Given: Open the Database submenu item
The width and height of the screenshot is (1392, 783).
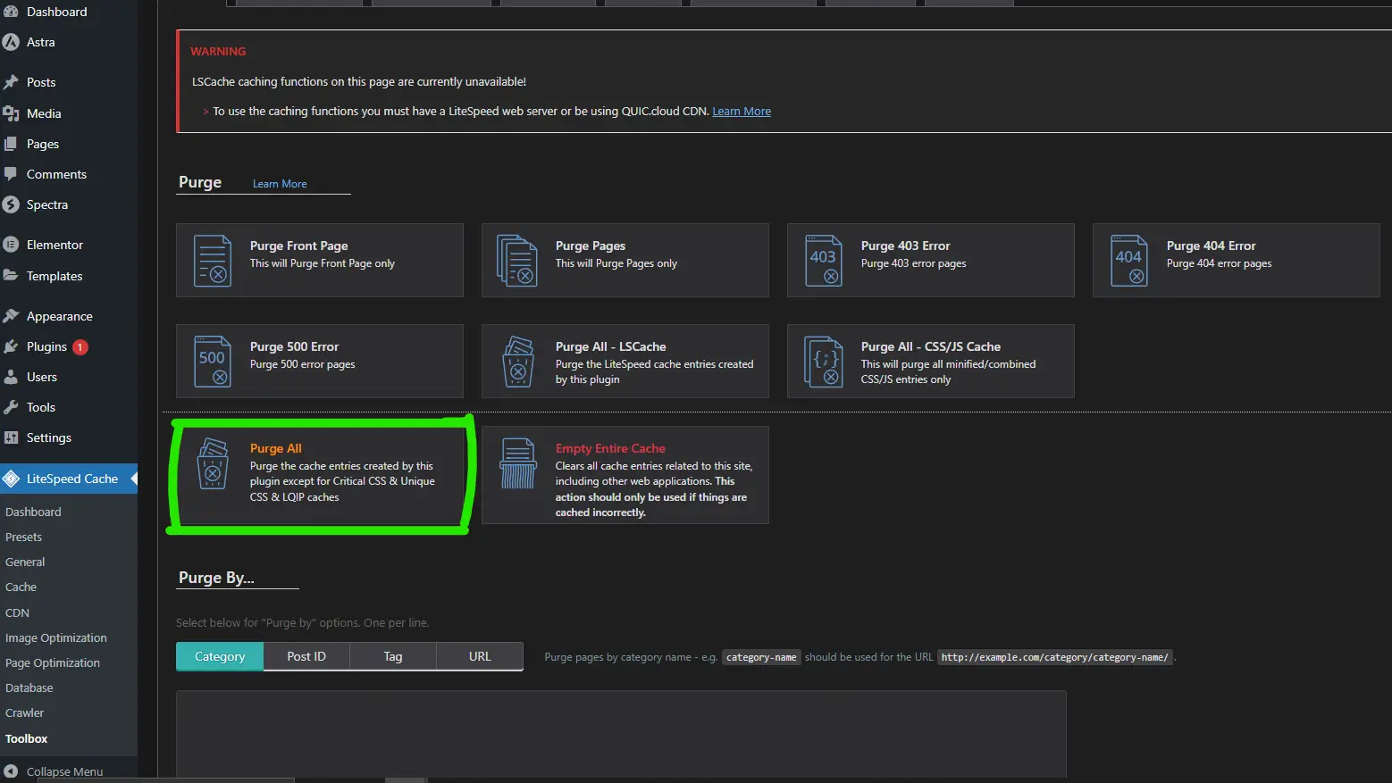Looking at the screenshot, I should pyautogui.click(x=29, y=687).
